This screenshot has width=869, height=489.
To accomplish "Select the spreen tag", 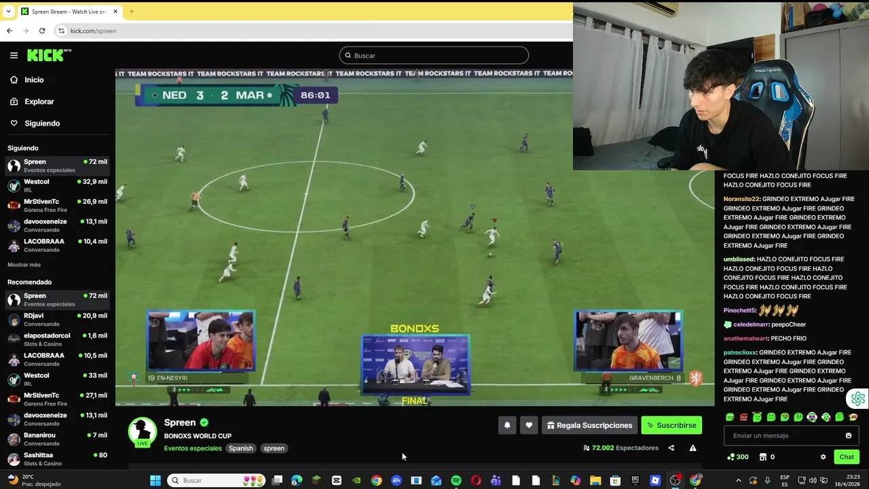I will 274,448.
